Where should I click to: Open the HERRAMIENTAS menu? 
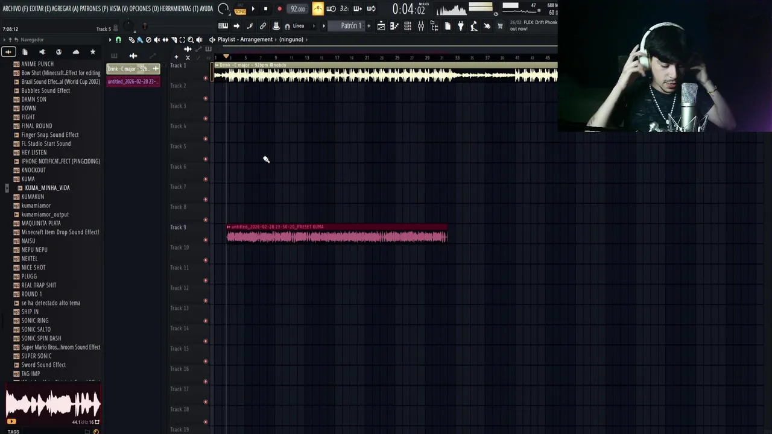tap(179, 8)
